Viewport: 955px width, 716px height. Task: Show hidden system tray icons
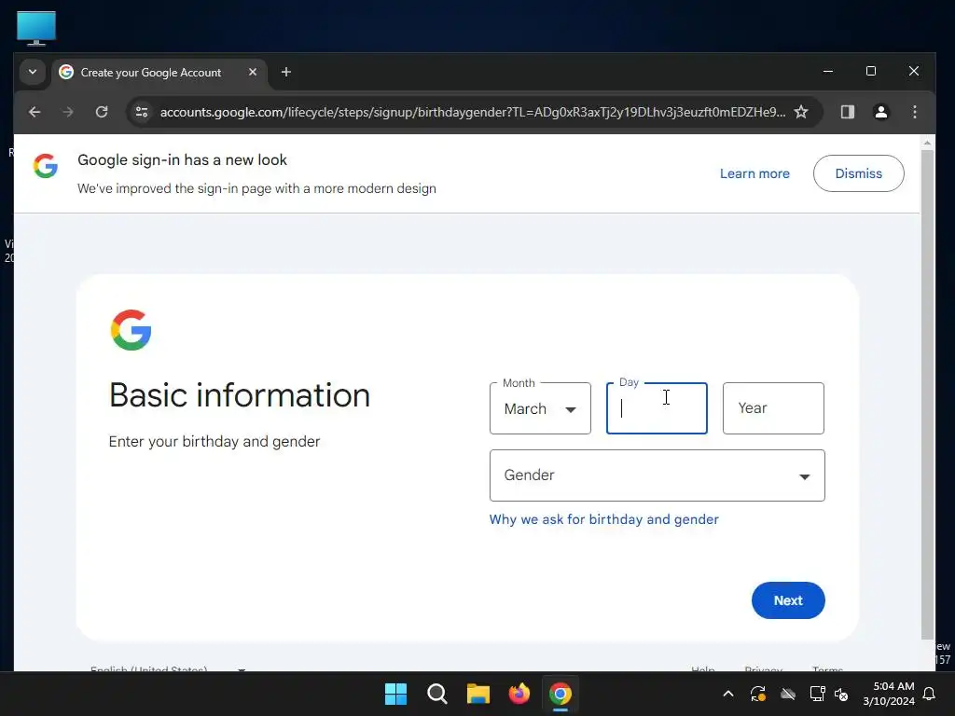pyautogui.click(x=727, y=694)
